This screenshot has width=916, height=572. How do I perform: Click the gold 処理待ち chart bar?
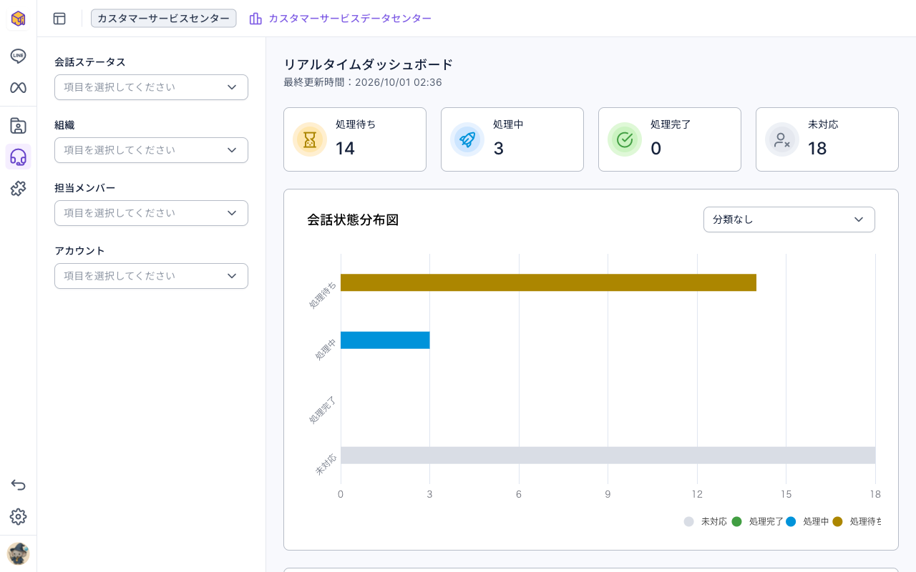pos(548,282)
